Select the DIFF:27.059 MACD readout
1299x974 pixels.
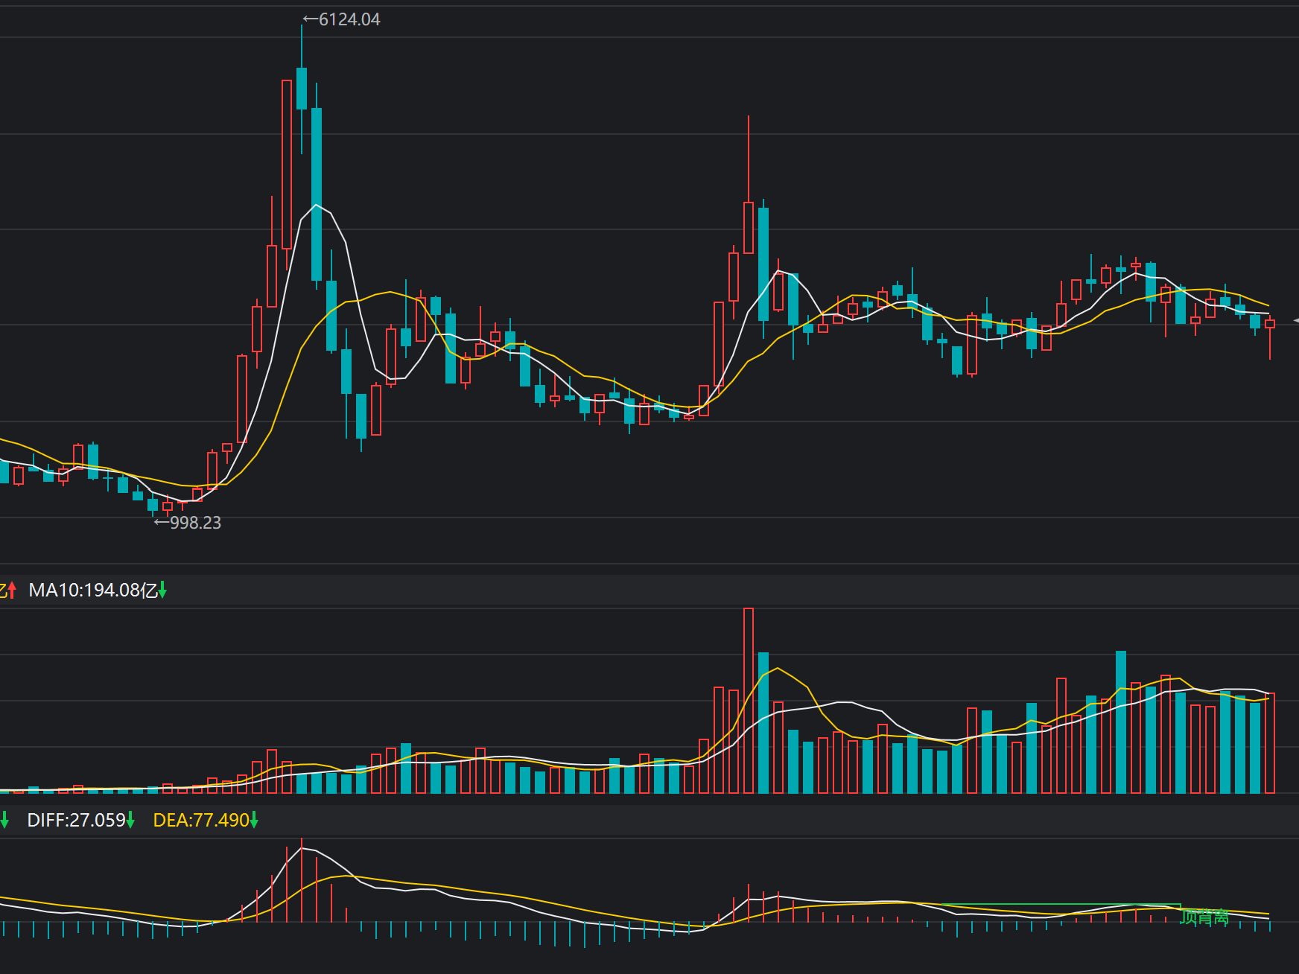76,821
